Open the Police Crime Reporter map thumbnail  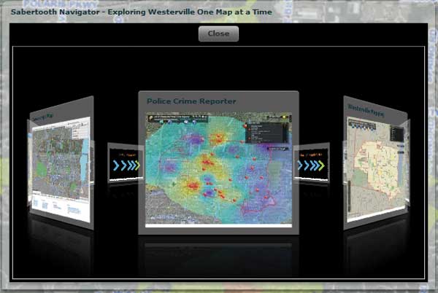218,169
